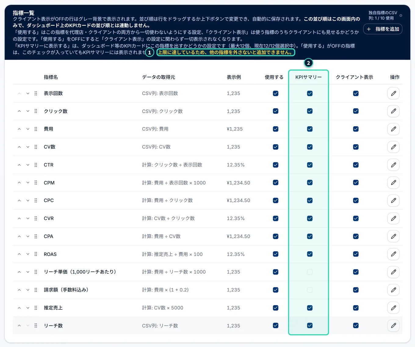Click the text 計算: クリック数 ÷ 表示回数

tap(172, 165)
